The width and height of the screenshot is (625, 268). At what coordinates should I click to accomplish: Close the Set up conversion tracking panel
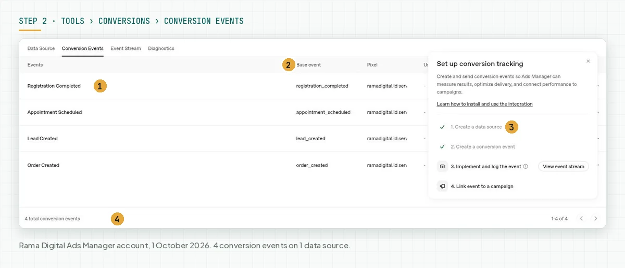588,61
